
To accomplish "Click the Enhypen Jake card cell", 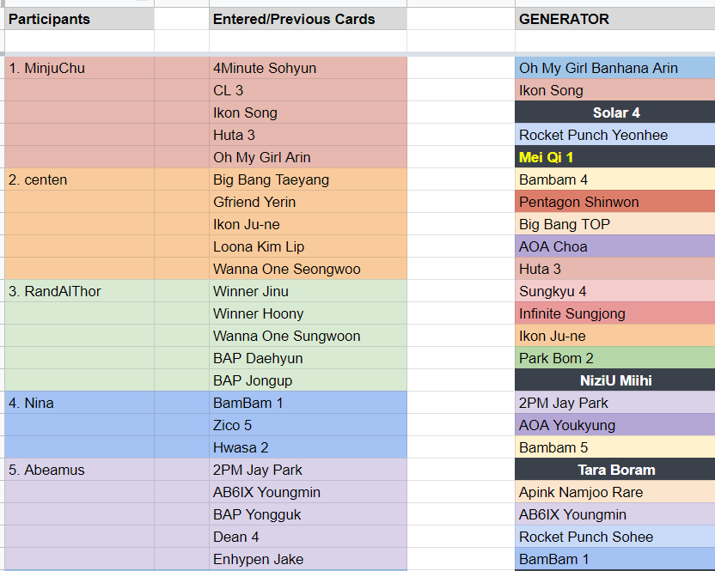I will coord(308,559).
